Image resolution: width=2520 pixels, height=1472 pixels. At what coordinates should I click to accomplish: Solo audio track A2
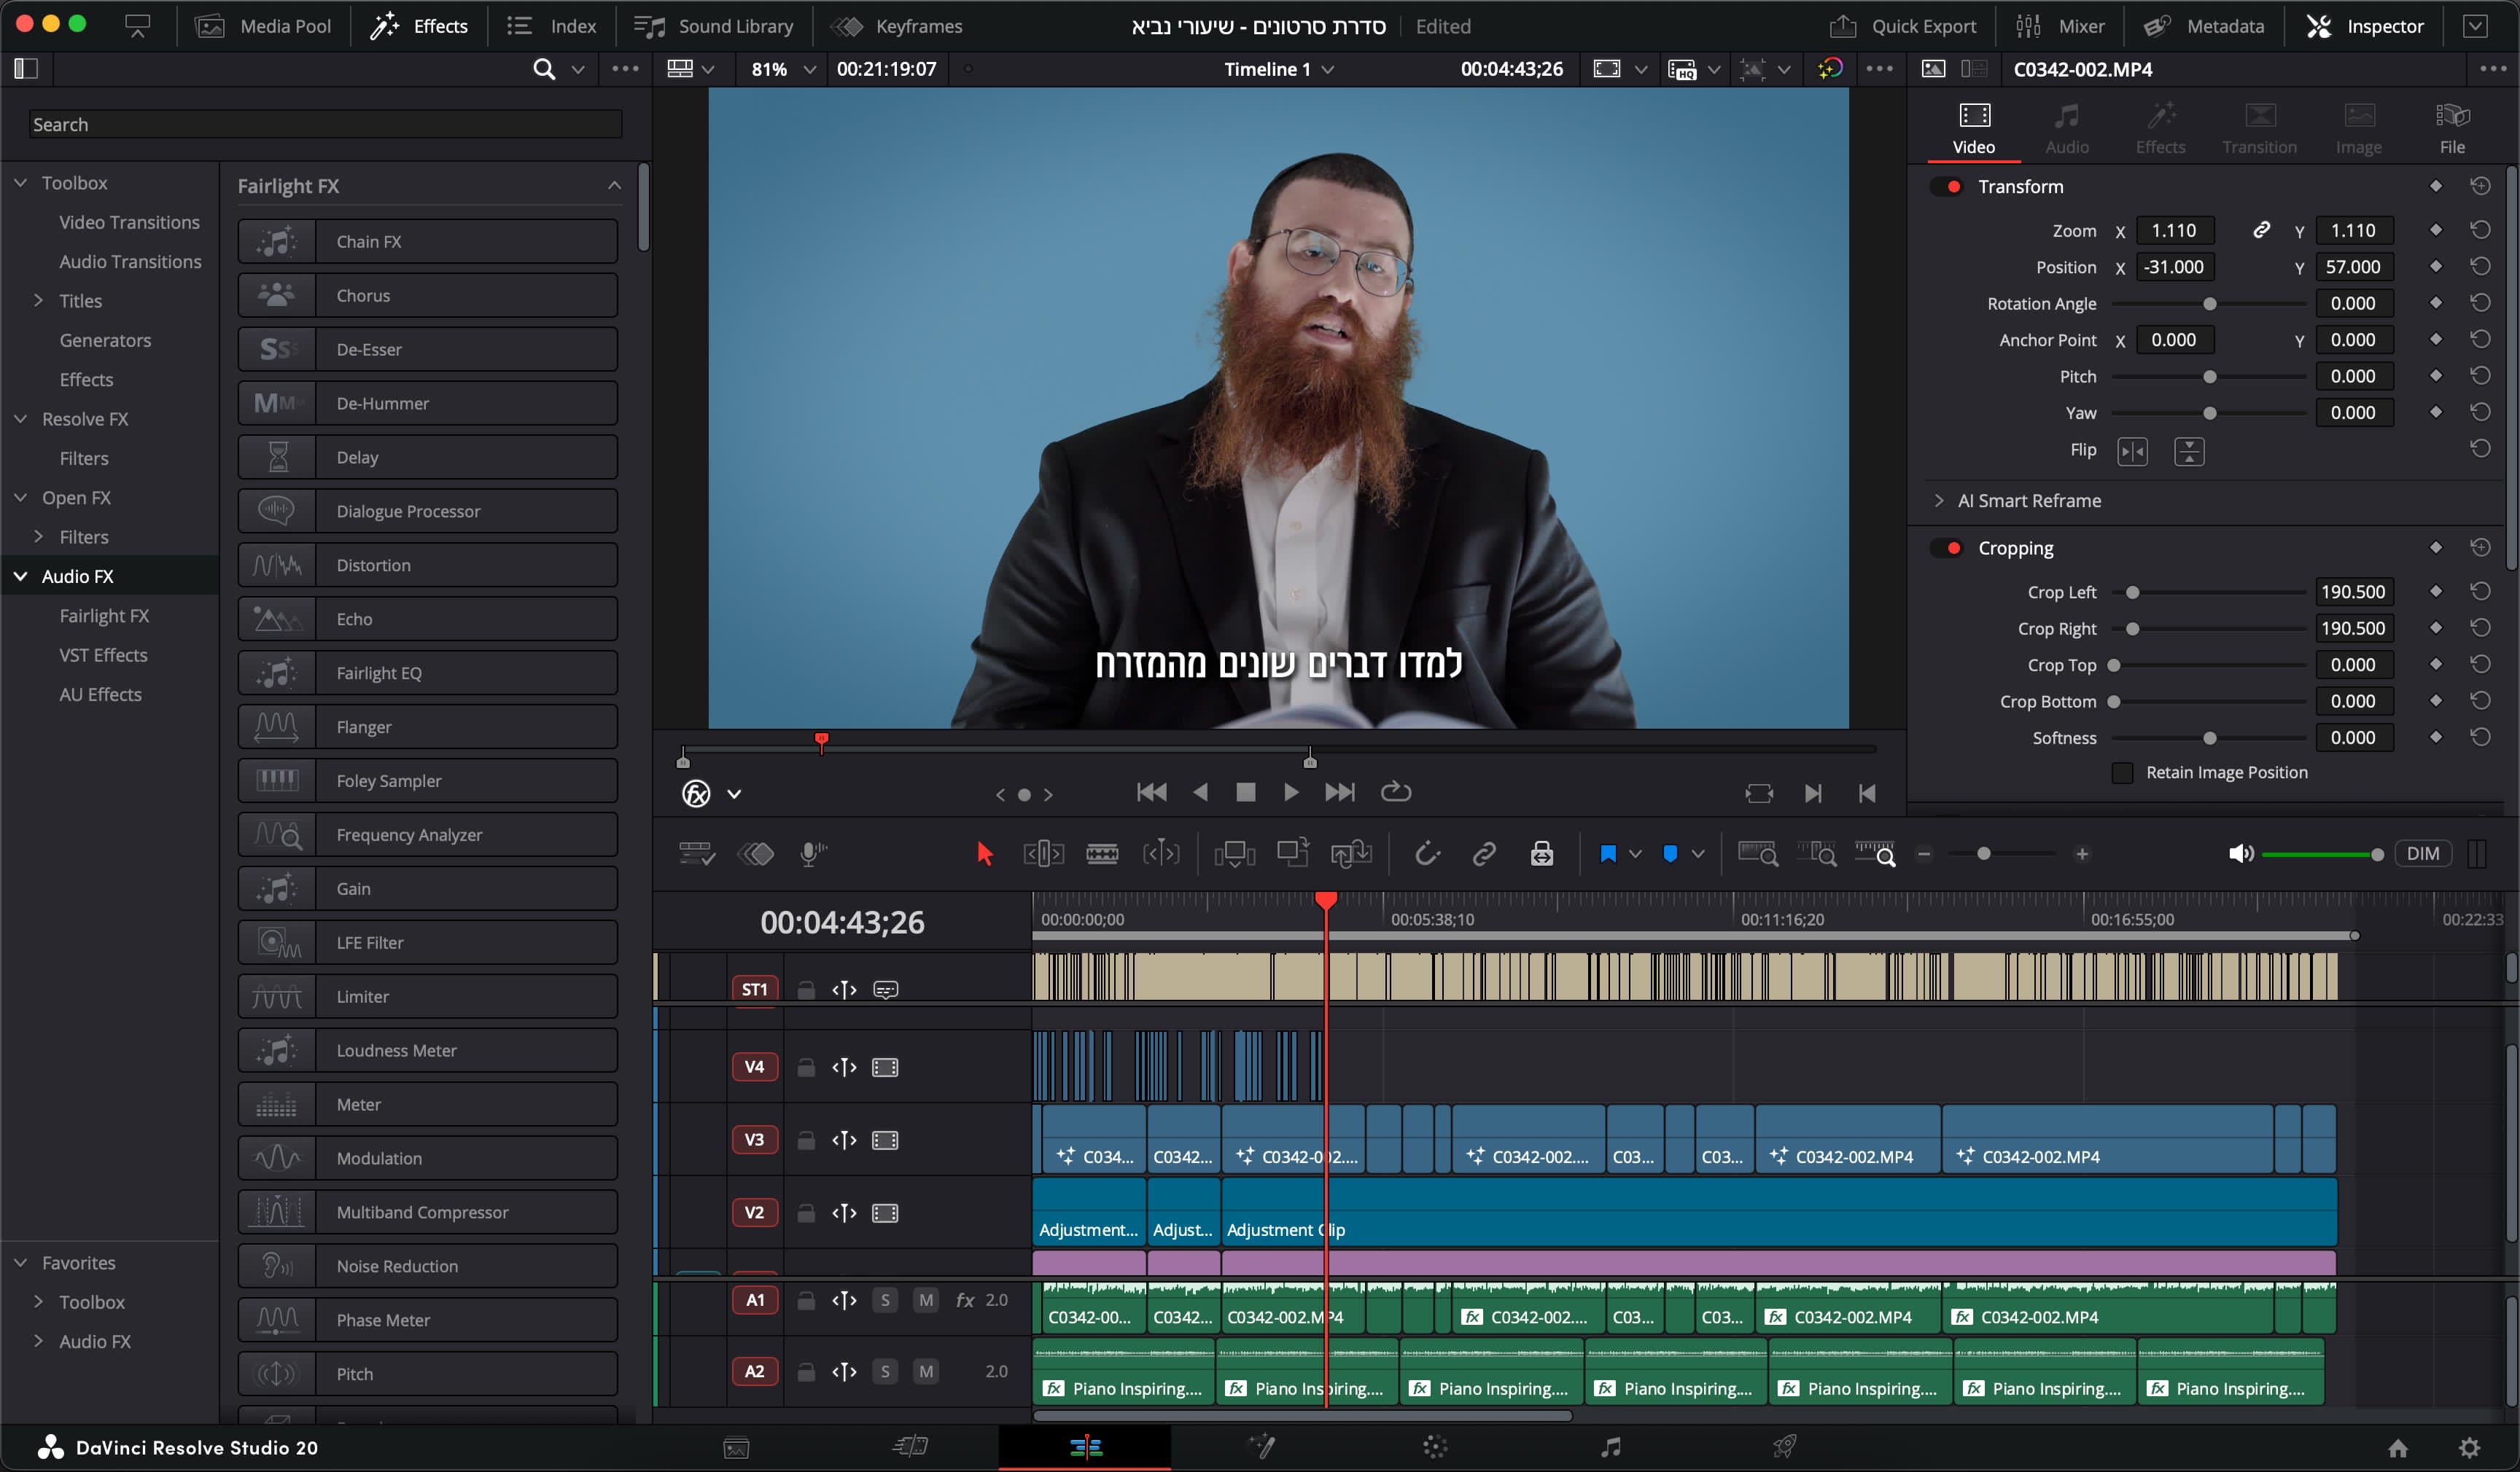click(x=885, y=1371)
